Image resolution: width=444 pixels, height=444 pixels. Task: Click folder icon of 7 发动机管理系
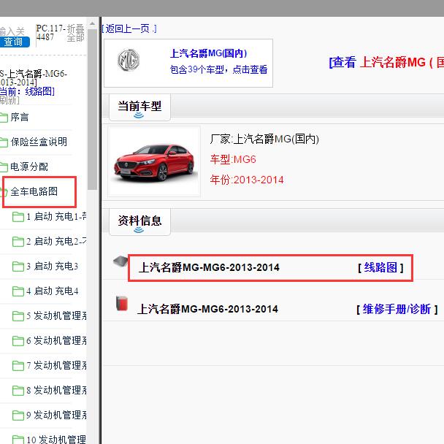18,366
